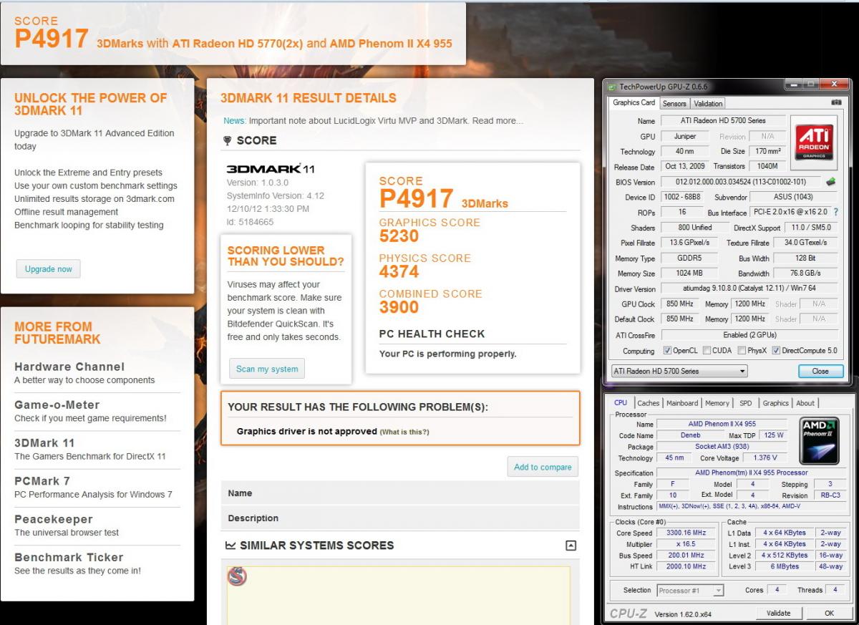Open the SPD tab in CPU-Z
This screenshot has width=859, height=625.
click(x=746, y=404)
